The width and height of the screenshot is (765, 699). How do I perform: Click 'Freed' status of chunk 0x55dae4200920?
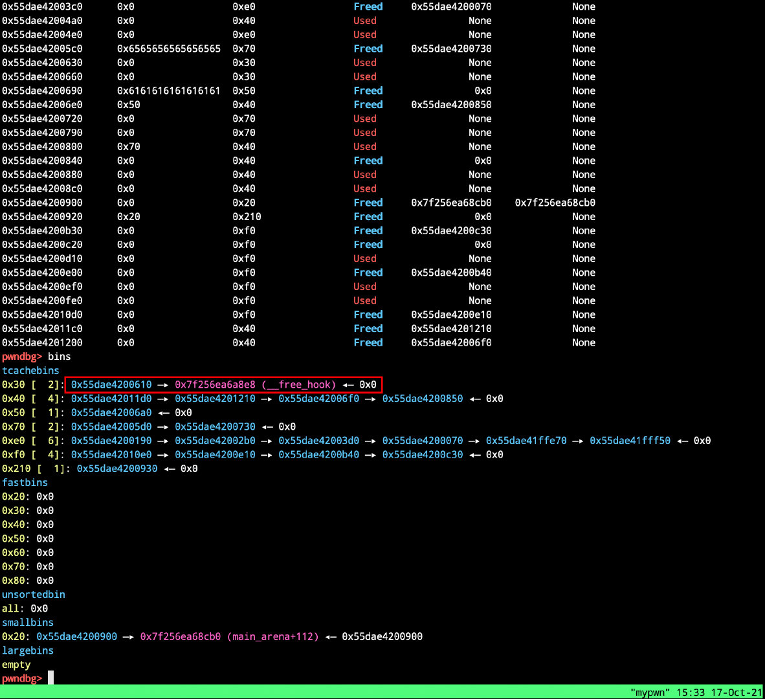click(x=368, y=217)
